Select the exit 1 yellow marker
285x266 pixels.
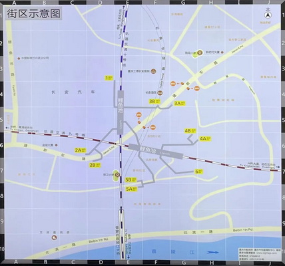tap(109, 78)
